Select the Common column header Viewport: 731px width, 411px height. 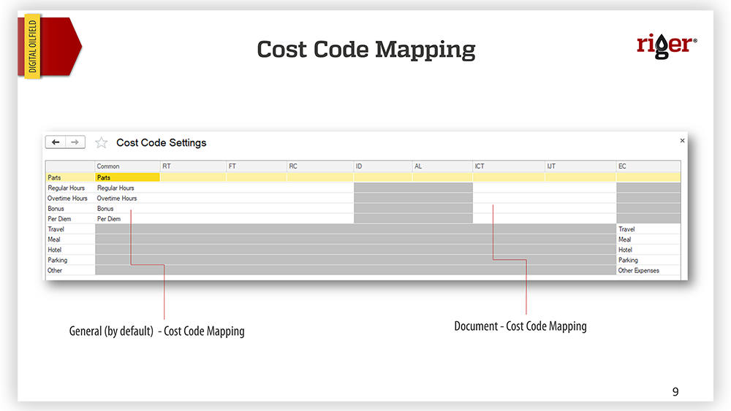point(127,166)
